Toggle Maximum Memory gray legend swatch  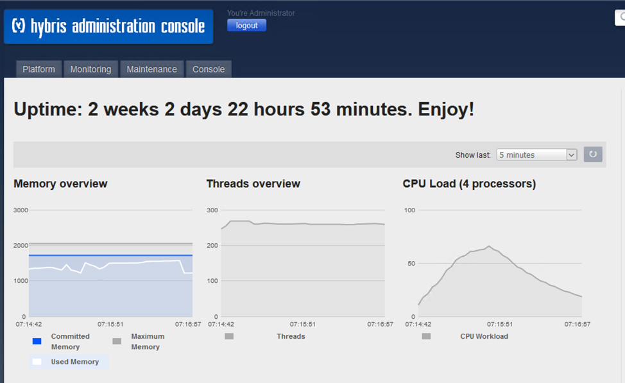point(117,341)
